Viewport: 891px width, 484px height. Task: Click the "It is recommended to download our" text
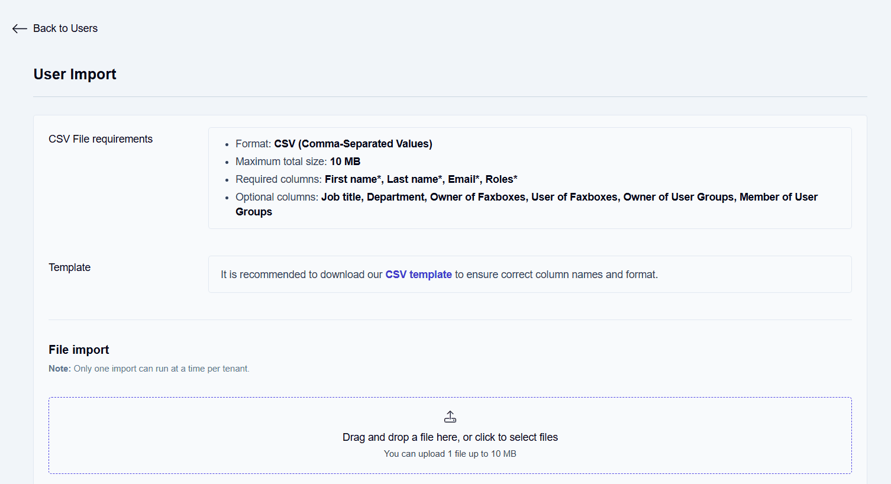pyautogui.click(x=302, y=275)
